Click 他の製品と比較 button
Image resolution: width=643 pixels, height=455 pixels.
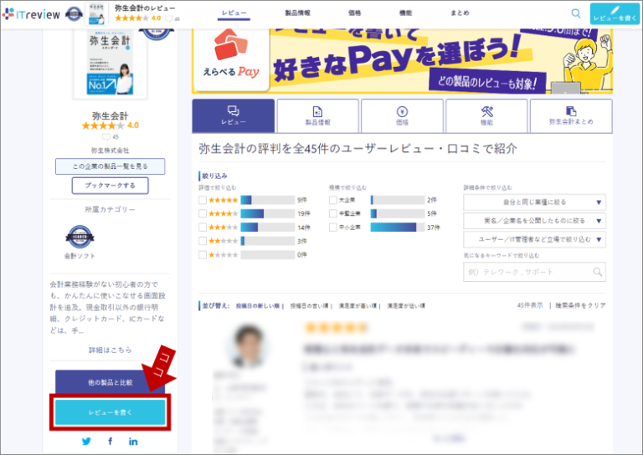111,382
